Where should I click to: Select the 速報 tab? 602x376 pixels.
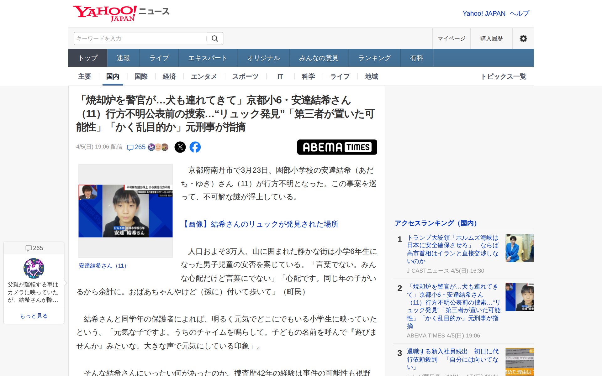123,58
